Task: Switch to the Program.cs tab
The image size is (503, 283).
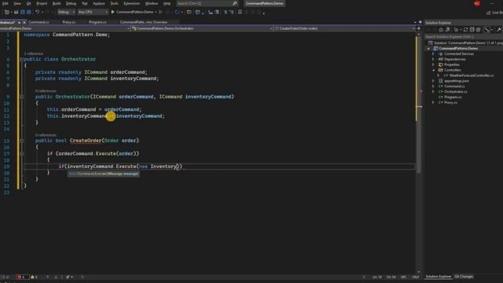Action: (x=97, y=22)
